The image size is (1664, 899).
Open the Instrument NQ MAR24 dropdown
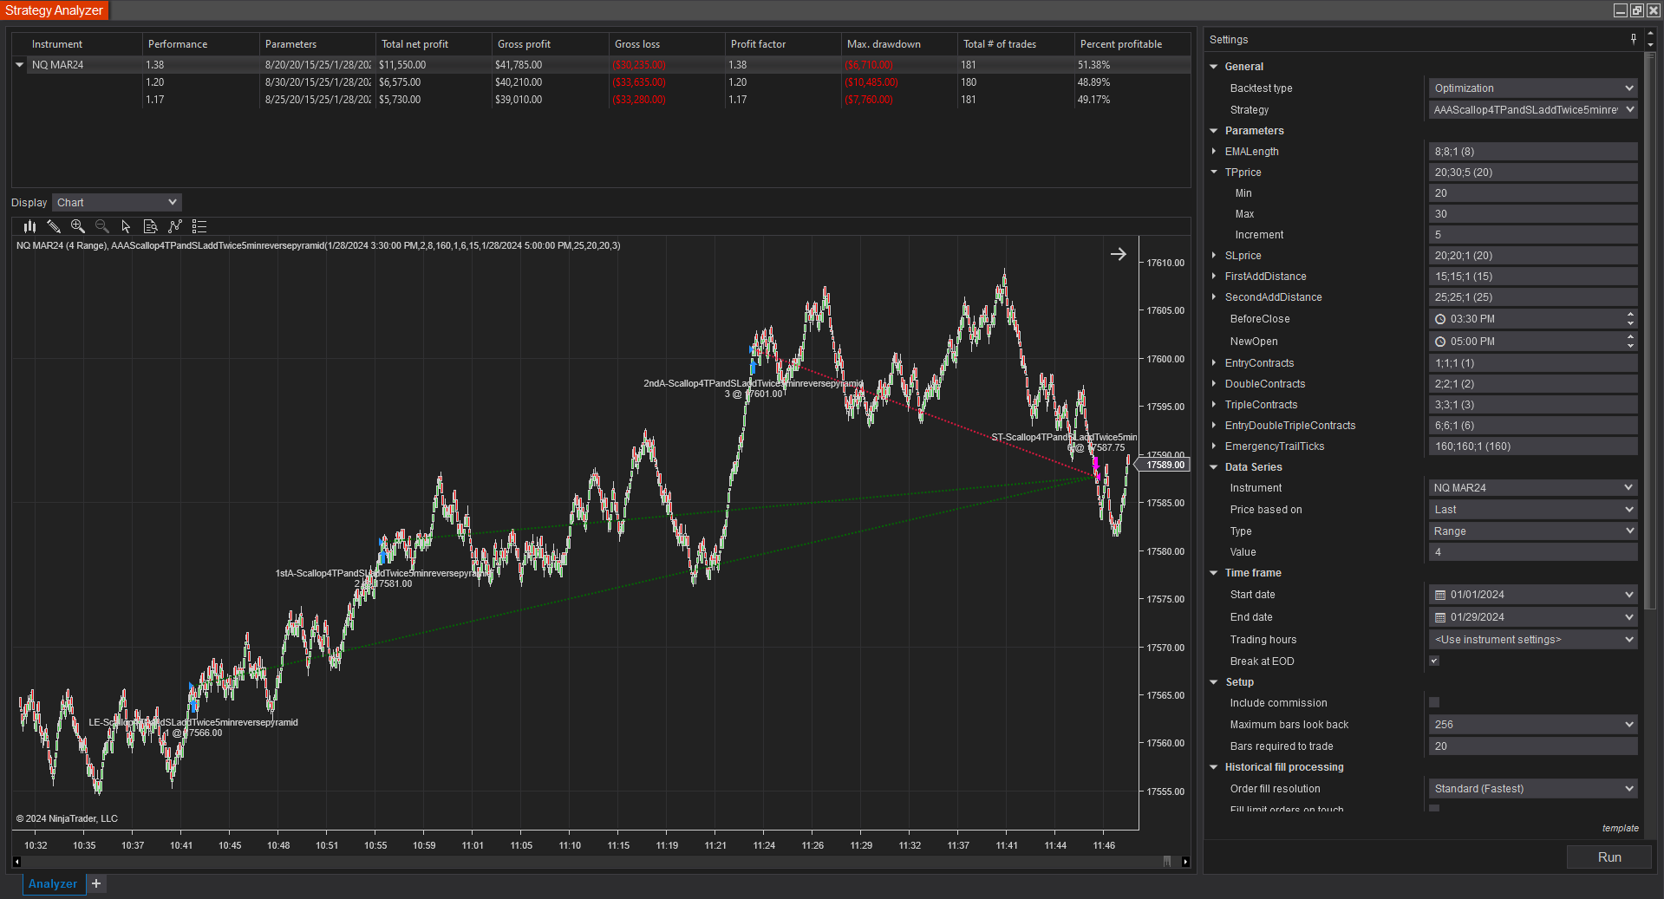coord(1533,487)
